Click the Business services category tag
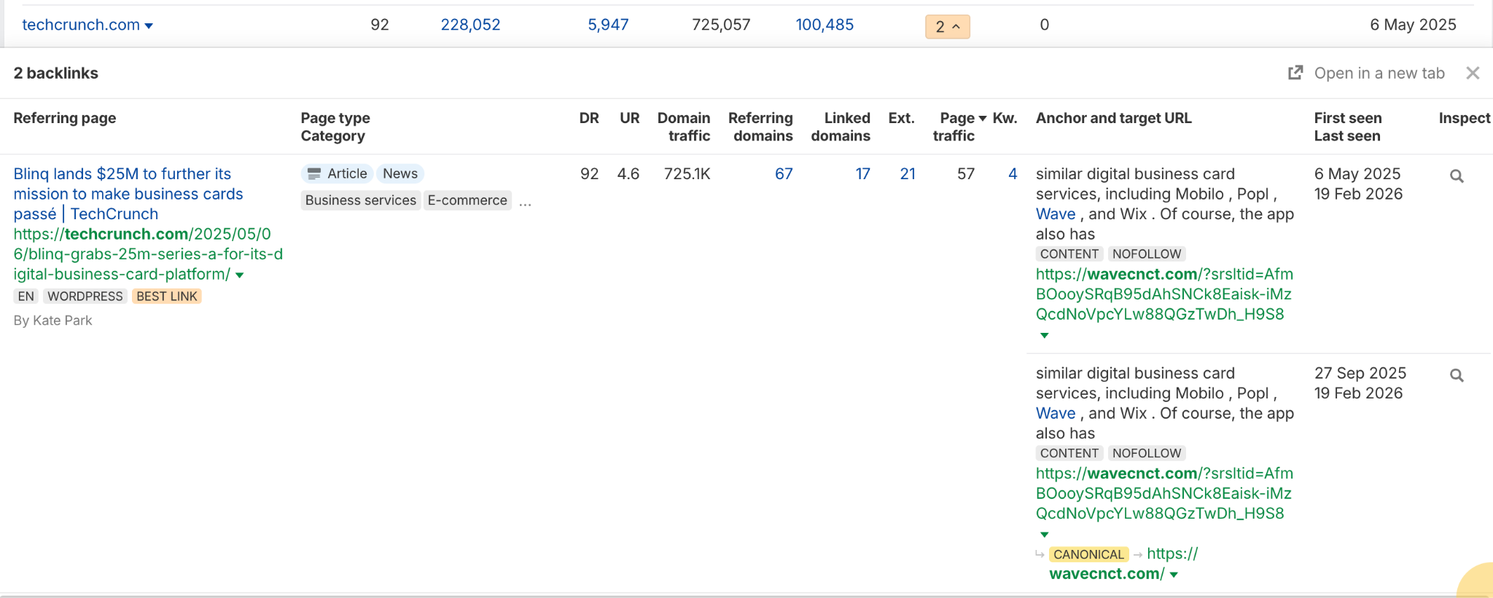The width and height of the screenshot is (1493, 598). click(361, 200)
